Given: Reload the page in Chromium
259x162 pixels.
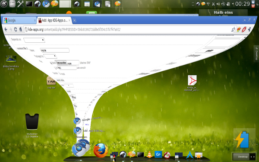Looking at the screenshot, I should [16, 29].
